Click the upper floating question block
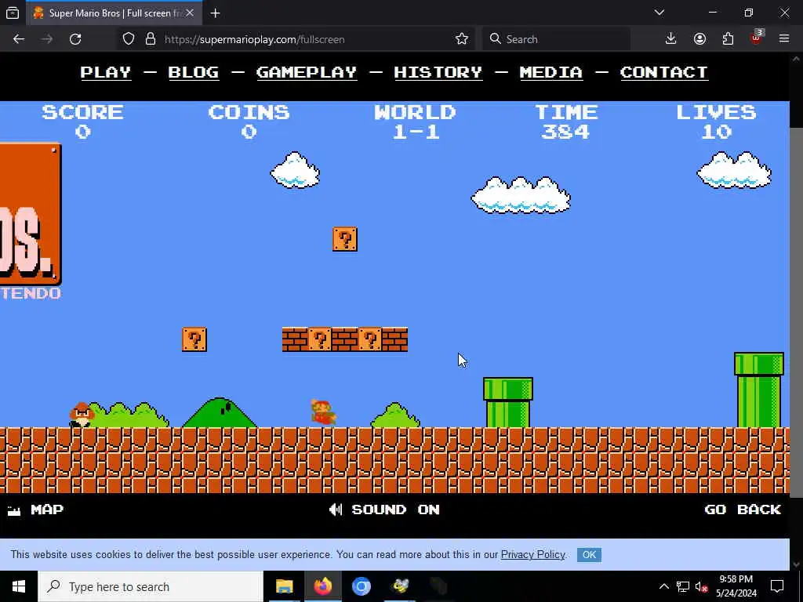803x602 pixels. [x=345, y=239]
